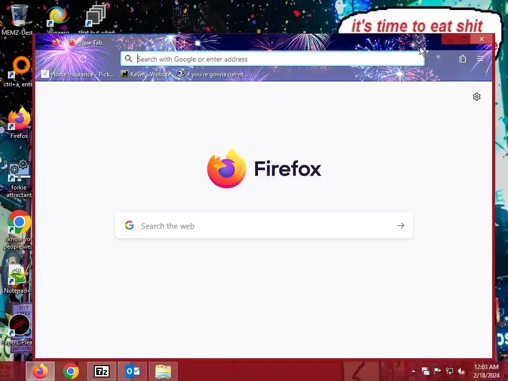Open a new tab with the plus button

tap(184, 43)
